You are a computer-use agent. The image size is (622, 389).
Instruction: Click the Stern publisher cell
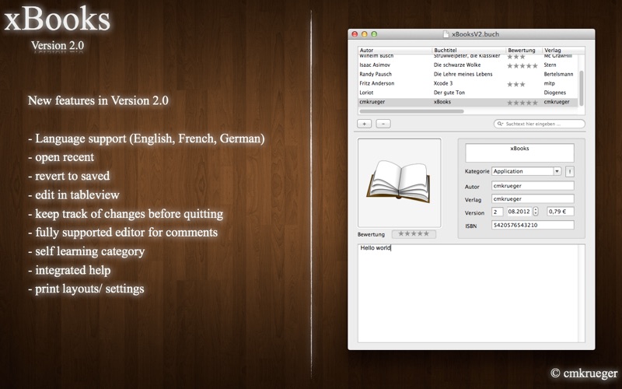click(x=550, y=65)
